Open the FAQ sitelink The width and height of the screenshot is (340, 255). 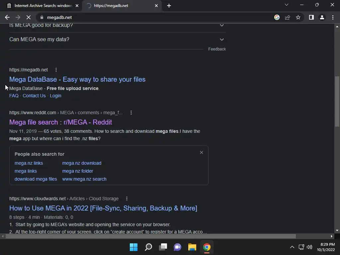[14, 96]
